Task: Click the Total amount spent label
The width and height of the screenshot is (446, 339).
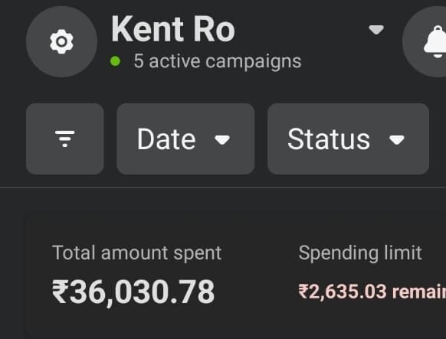Action: pos(137,253)
